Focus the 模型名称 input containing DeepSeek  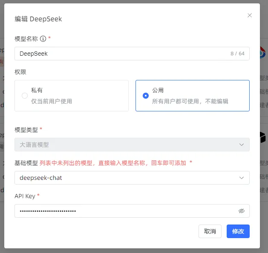click(132, 54)
